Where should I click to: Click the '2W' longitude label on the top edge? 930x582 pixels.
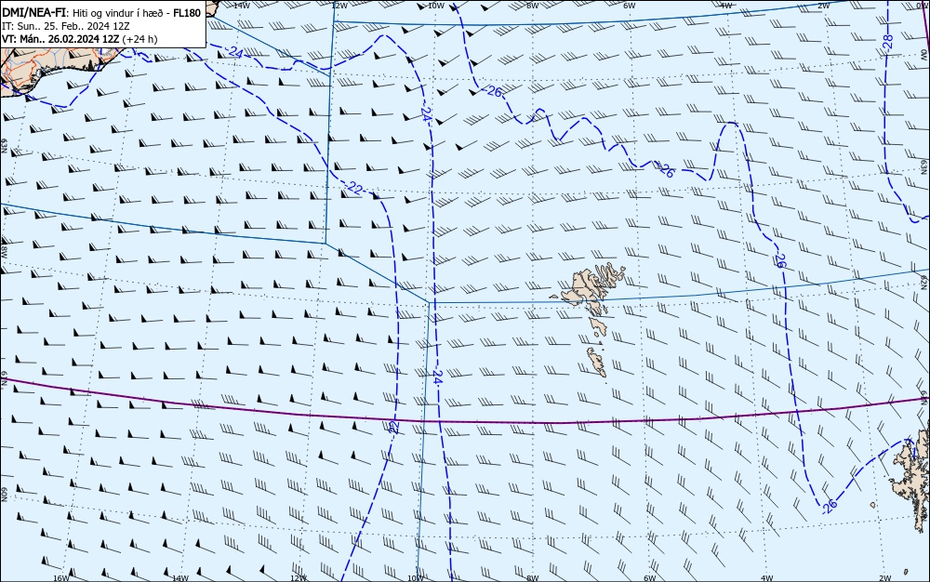pos(823,6)
